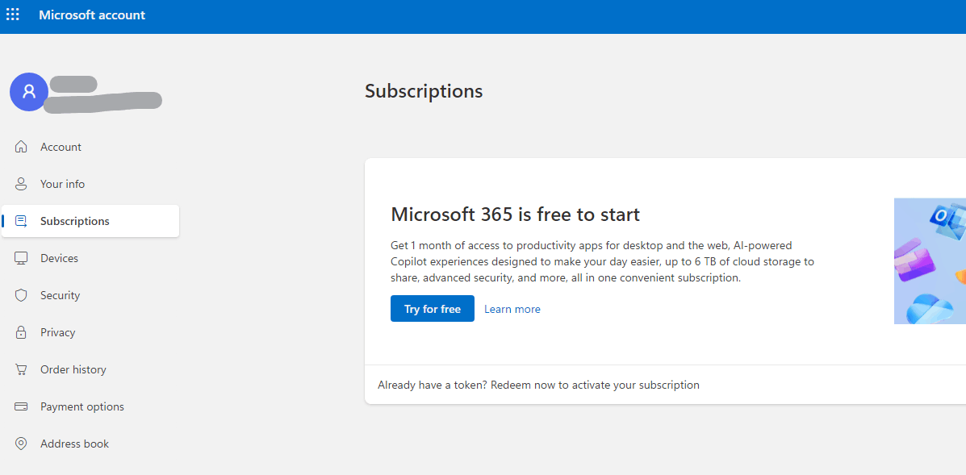Click the Payment options card icon
Image resolution: width=966 pixels, height=475 pixels.
[22, 406]
